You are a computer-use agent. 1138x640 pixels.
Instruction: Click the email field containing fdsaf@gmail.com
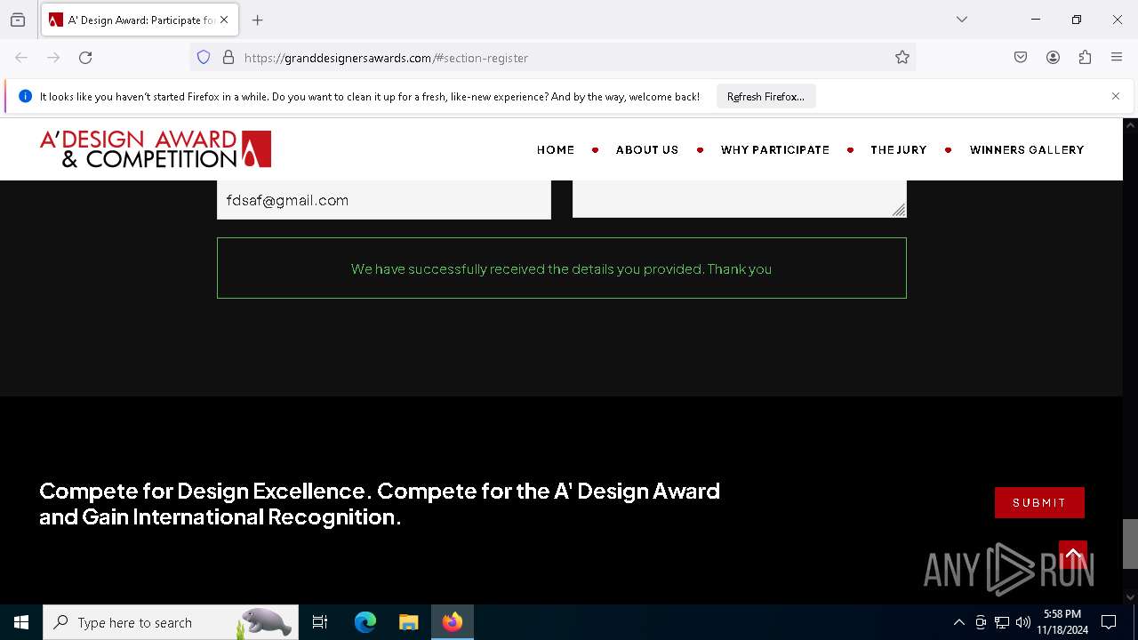(384, 200)
